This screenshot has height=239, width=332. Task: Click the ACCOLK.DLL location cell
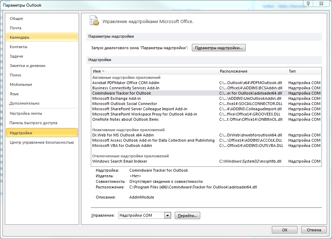click(251, 140)
